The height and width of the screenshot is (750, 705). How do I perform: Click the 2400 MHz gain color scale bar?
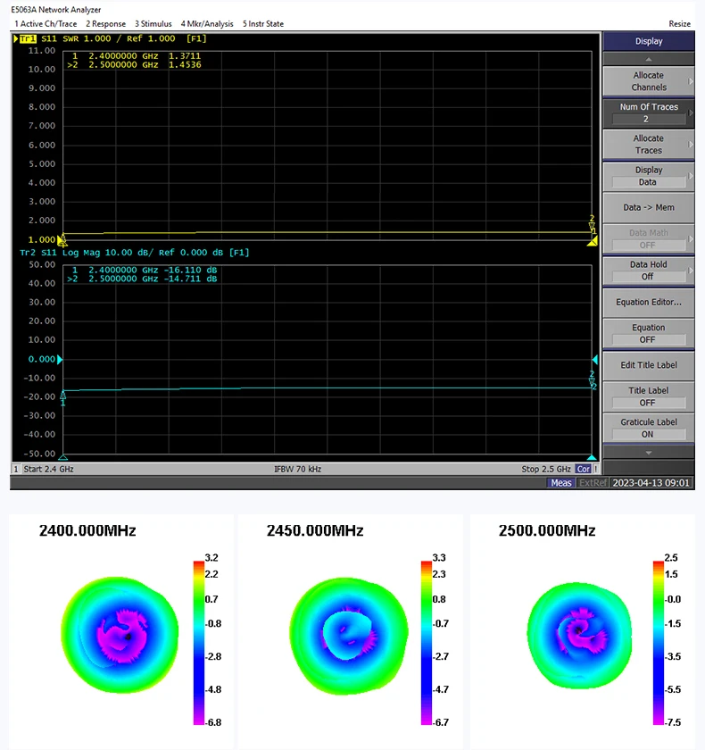pos(198,643)
